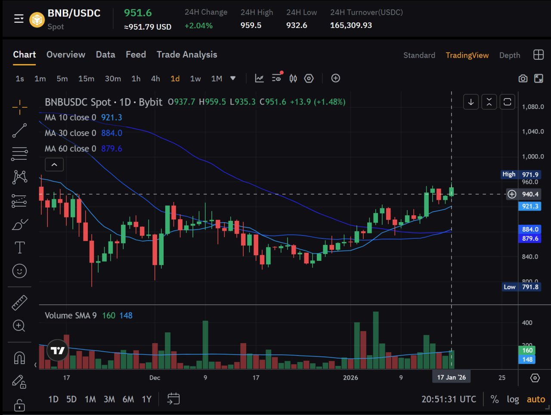Switch to Standard chart view

[419, 55]
